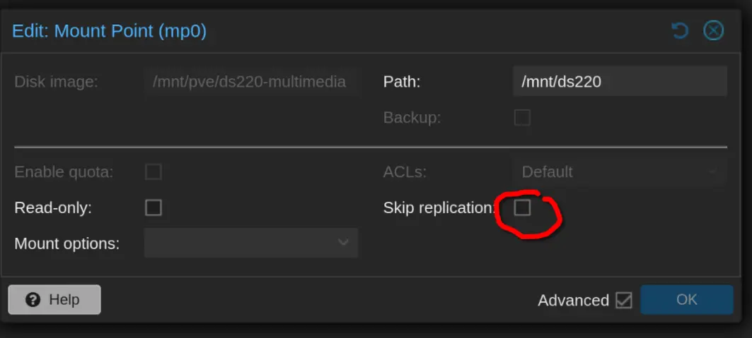Click the Mount options label

(67, 244)
